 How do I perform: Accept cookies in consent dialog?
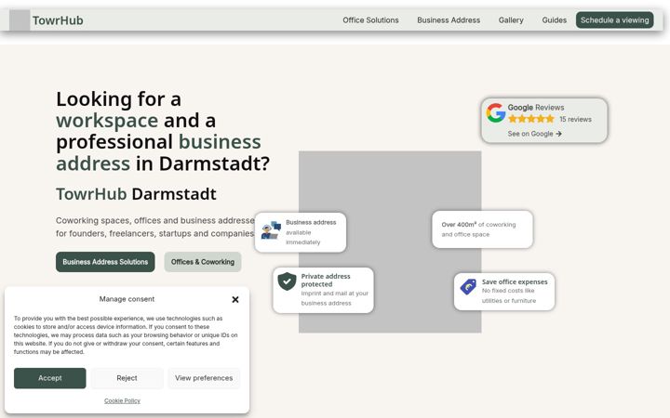coord(50,378)
